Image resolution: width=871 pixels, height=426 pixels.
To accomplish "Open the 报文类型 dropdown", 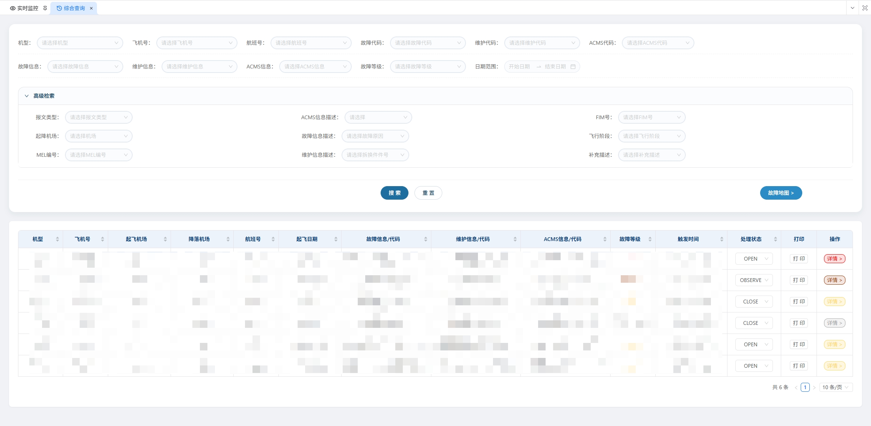I will [x=99, y=117].
